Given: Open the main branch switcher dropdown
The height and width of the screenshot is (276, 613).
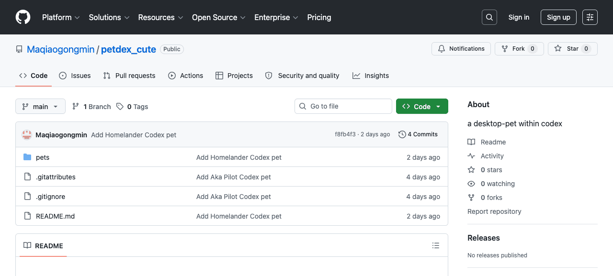Looking at the screenshot, I should tap(40, 106).
